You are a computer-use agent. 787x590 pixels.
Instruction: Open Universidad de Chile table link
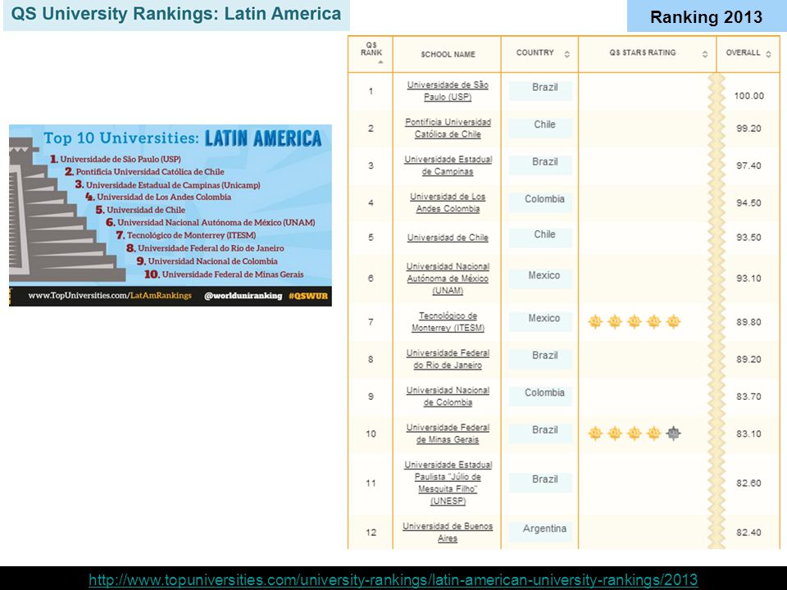point(448,238)
